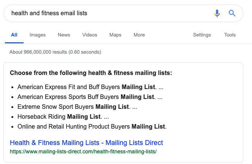Switch to the Images tab
252x164 pixels.
click(x=38, y=35)
